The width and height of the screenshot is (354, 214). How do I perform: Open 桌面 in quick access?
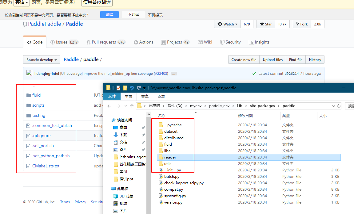click(123, 127)
